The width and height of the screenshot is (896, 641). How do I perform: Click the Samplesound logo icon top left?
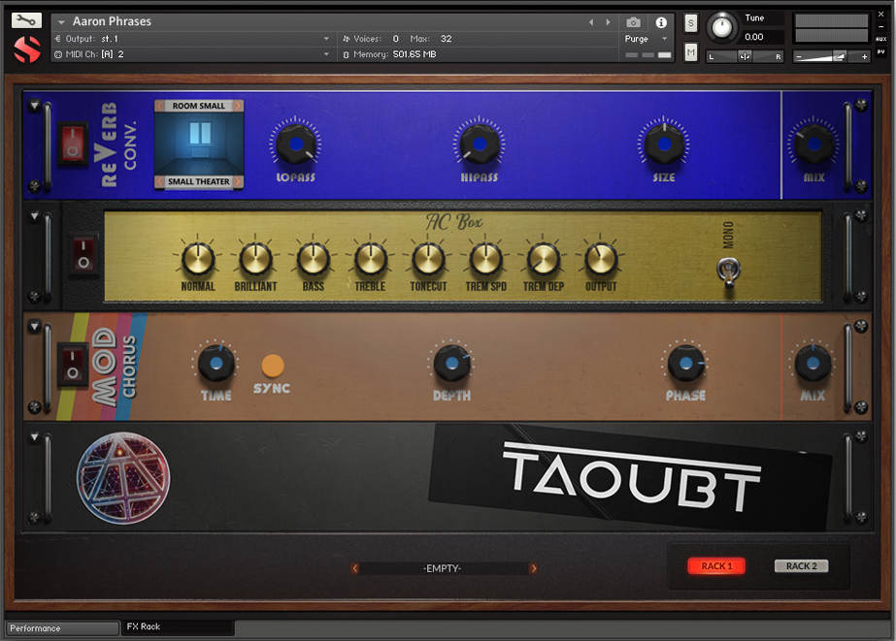pyautogui.click(x=25, y=47)
